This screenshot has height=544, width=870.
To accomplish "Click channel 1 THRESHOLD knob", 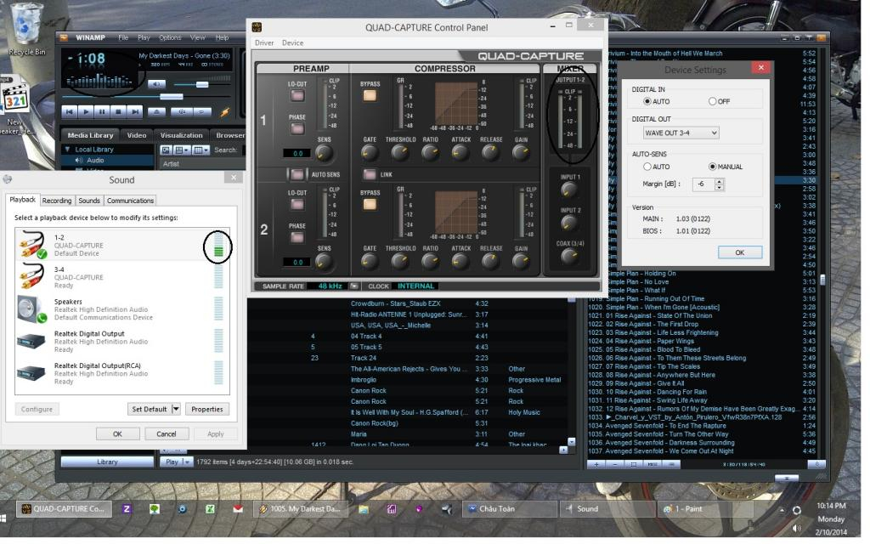I will [x=399, y=153].
